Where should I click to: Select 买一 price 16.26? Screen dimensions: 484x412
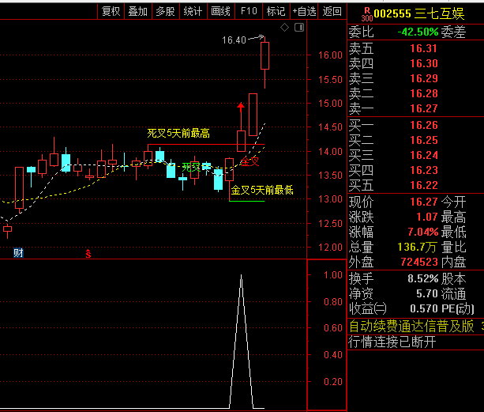point(424,125)
